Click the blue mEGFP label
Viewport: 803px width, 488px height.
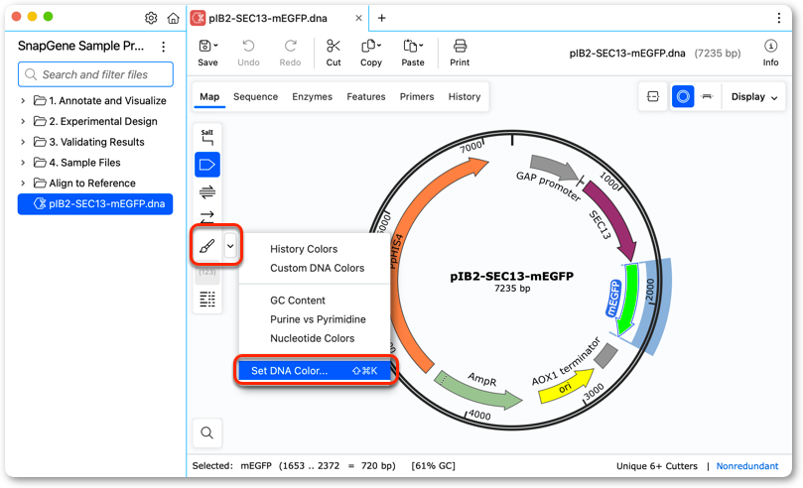613,299
